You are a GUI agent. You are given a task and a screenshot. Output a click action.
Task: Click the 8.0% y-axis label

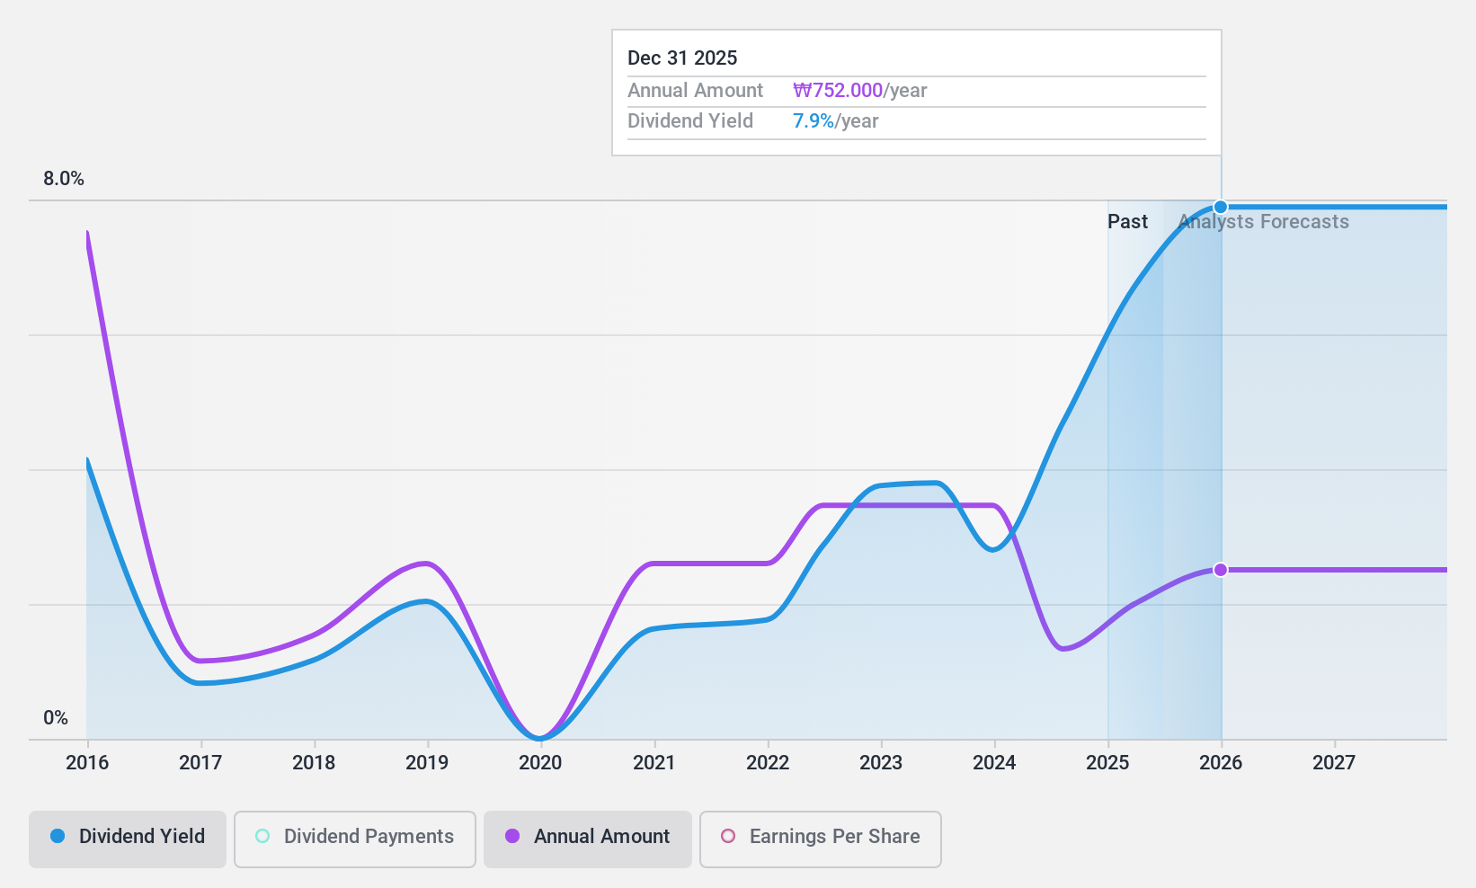[64, 179]
